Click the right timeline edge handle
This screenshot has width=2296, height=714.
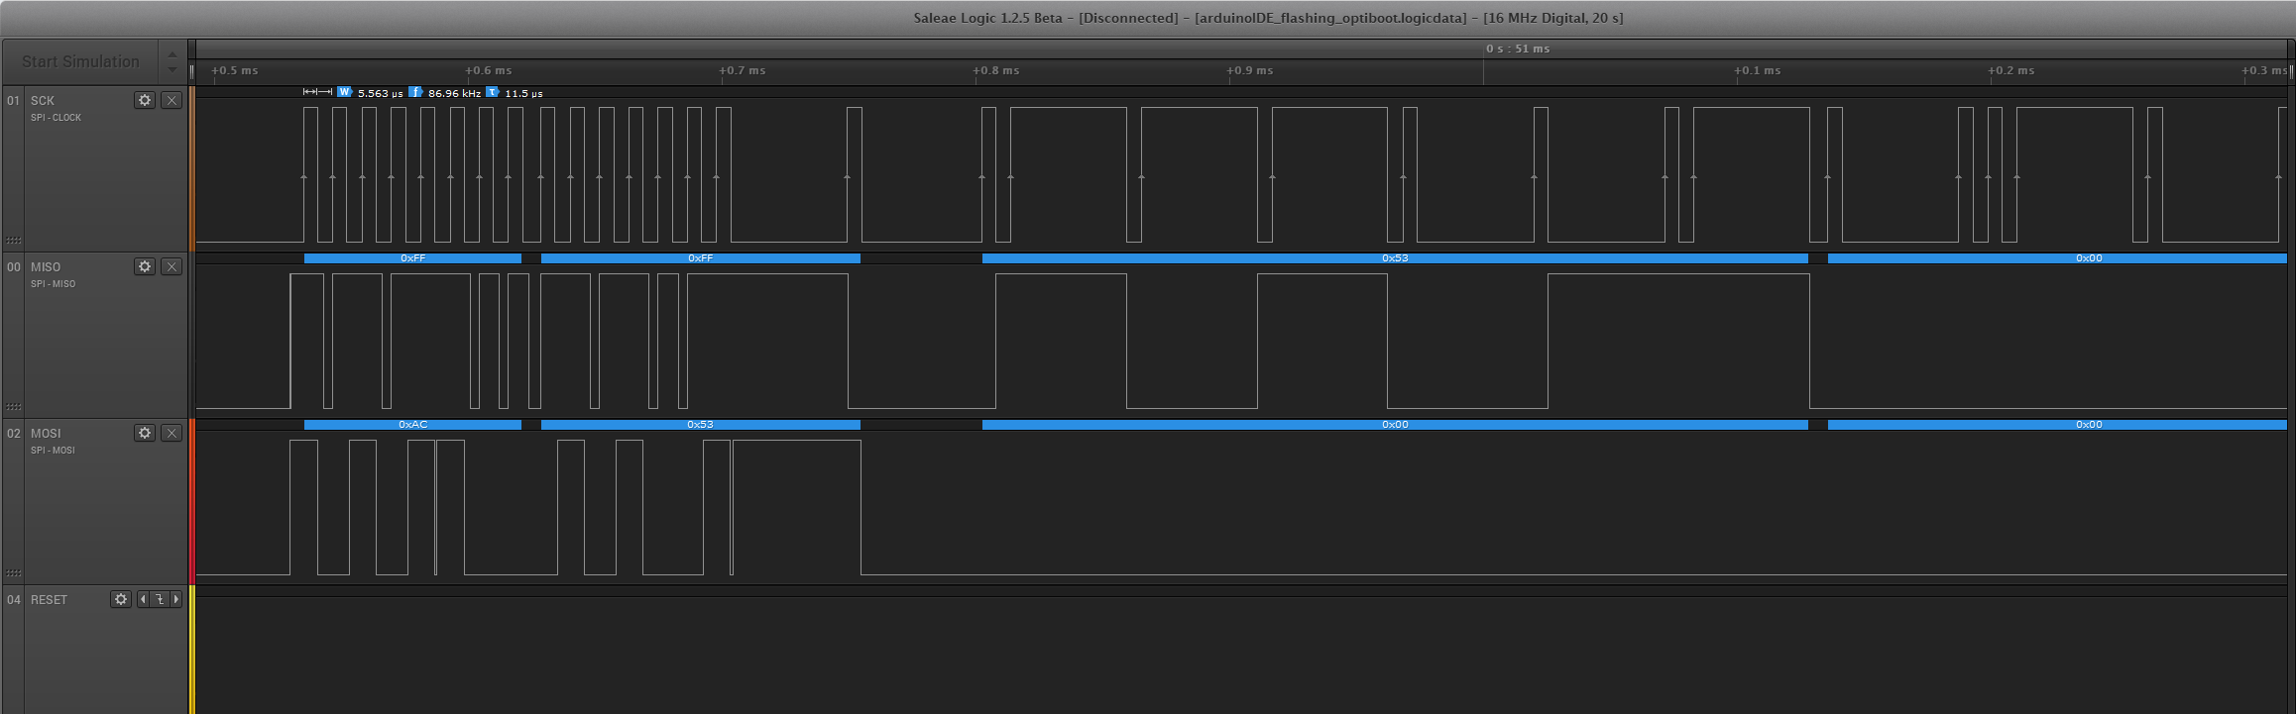click(x=2291, y=71)
